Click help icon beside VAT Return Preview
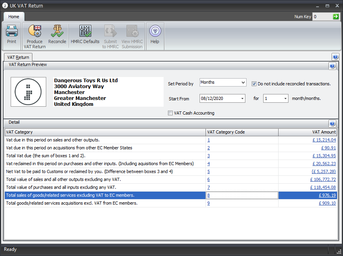This screenshot has height=256, width=343. 332,66
